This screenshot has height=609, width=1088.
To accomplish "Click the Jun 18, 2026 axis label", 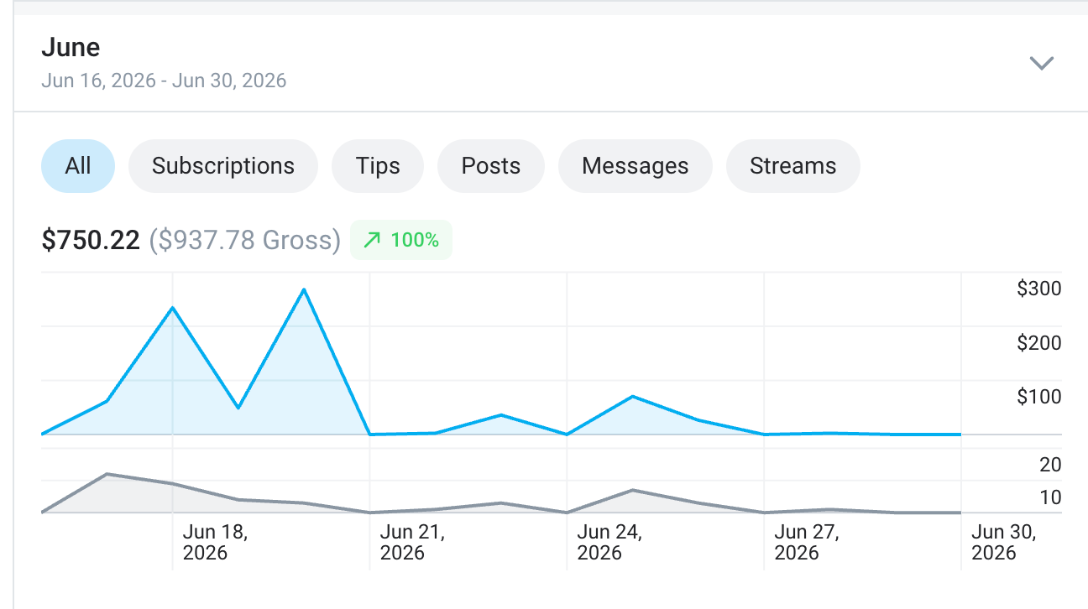I will 215,542.
